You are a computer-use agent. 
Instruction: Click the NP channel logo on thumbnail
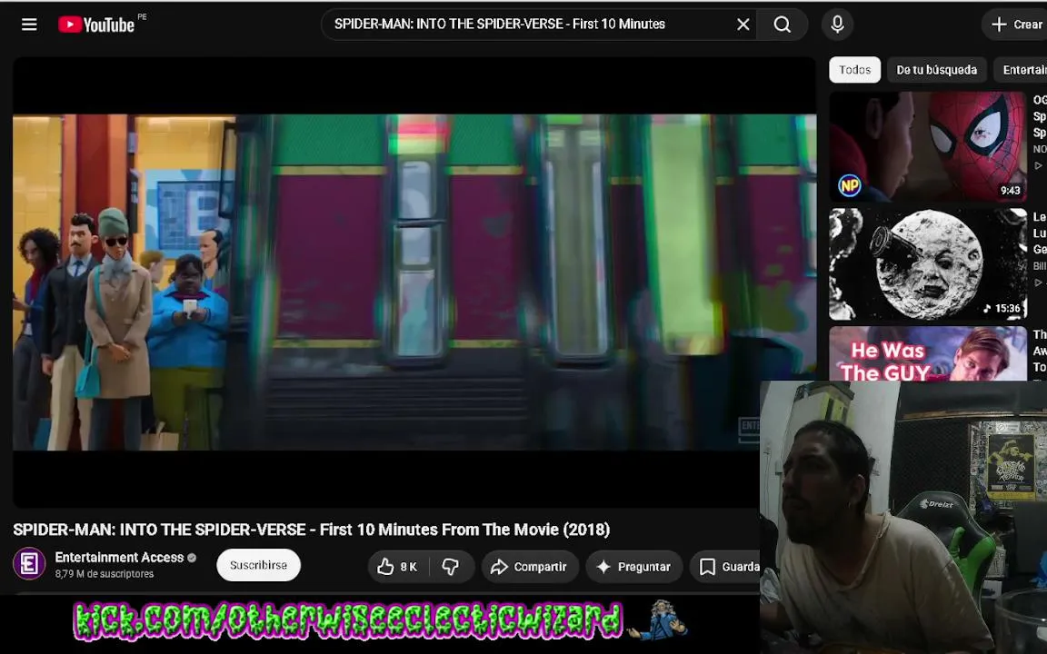[850, 185]
